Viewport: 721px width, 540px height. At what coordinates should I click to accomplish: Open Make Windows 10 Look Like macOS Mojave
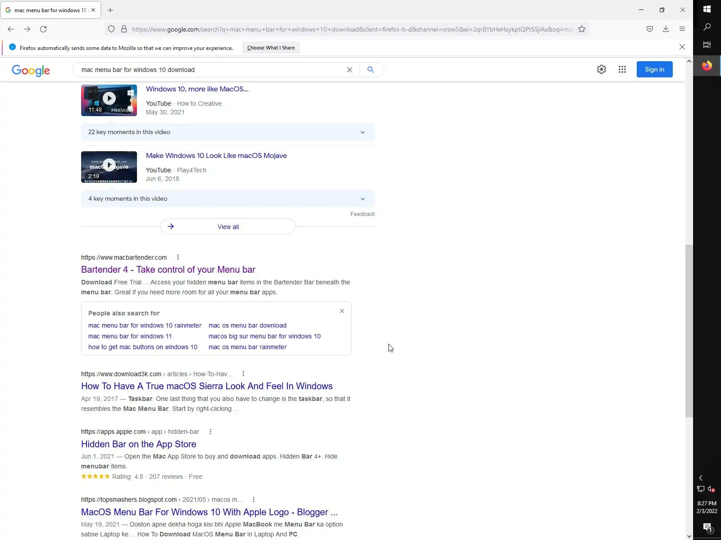point(216,156)
